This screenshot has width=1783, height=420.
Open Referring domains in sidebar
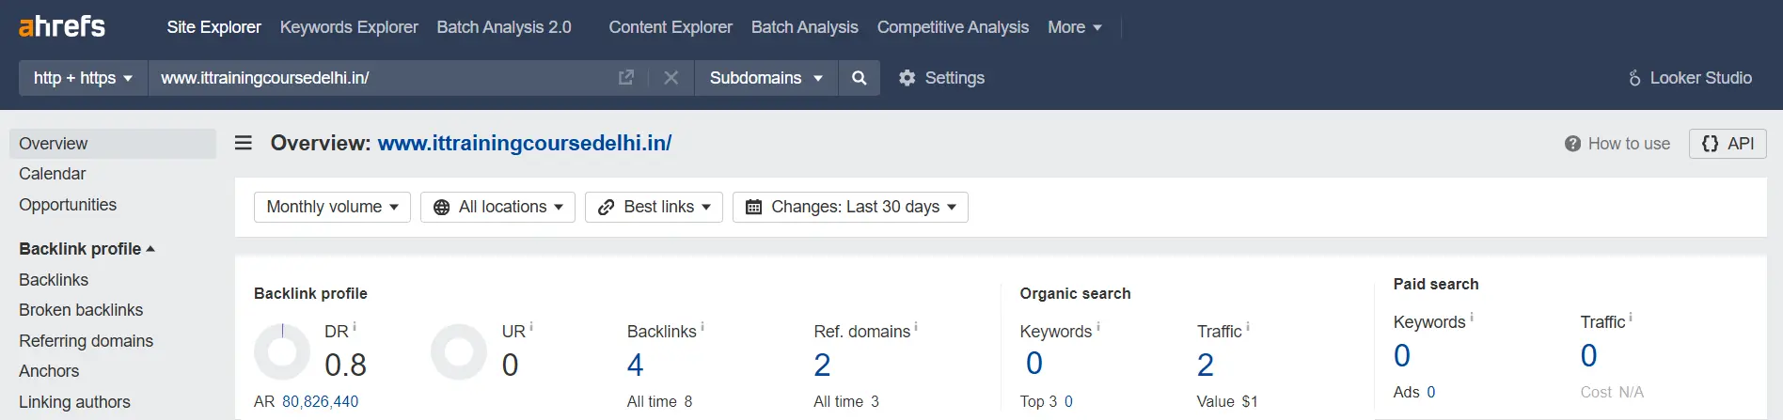[x=86, y=341]
